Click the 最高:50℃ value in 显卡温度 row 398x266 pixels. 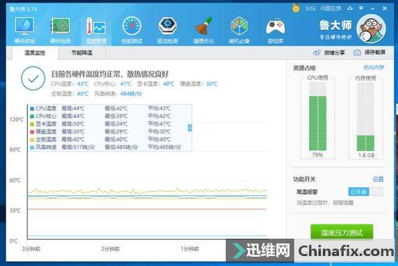click(x=73, y=124)
